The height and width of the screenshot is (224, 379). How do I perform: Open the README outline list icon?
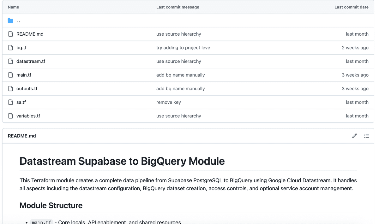click(x=366, y=136)
